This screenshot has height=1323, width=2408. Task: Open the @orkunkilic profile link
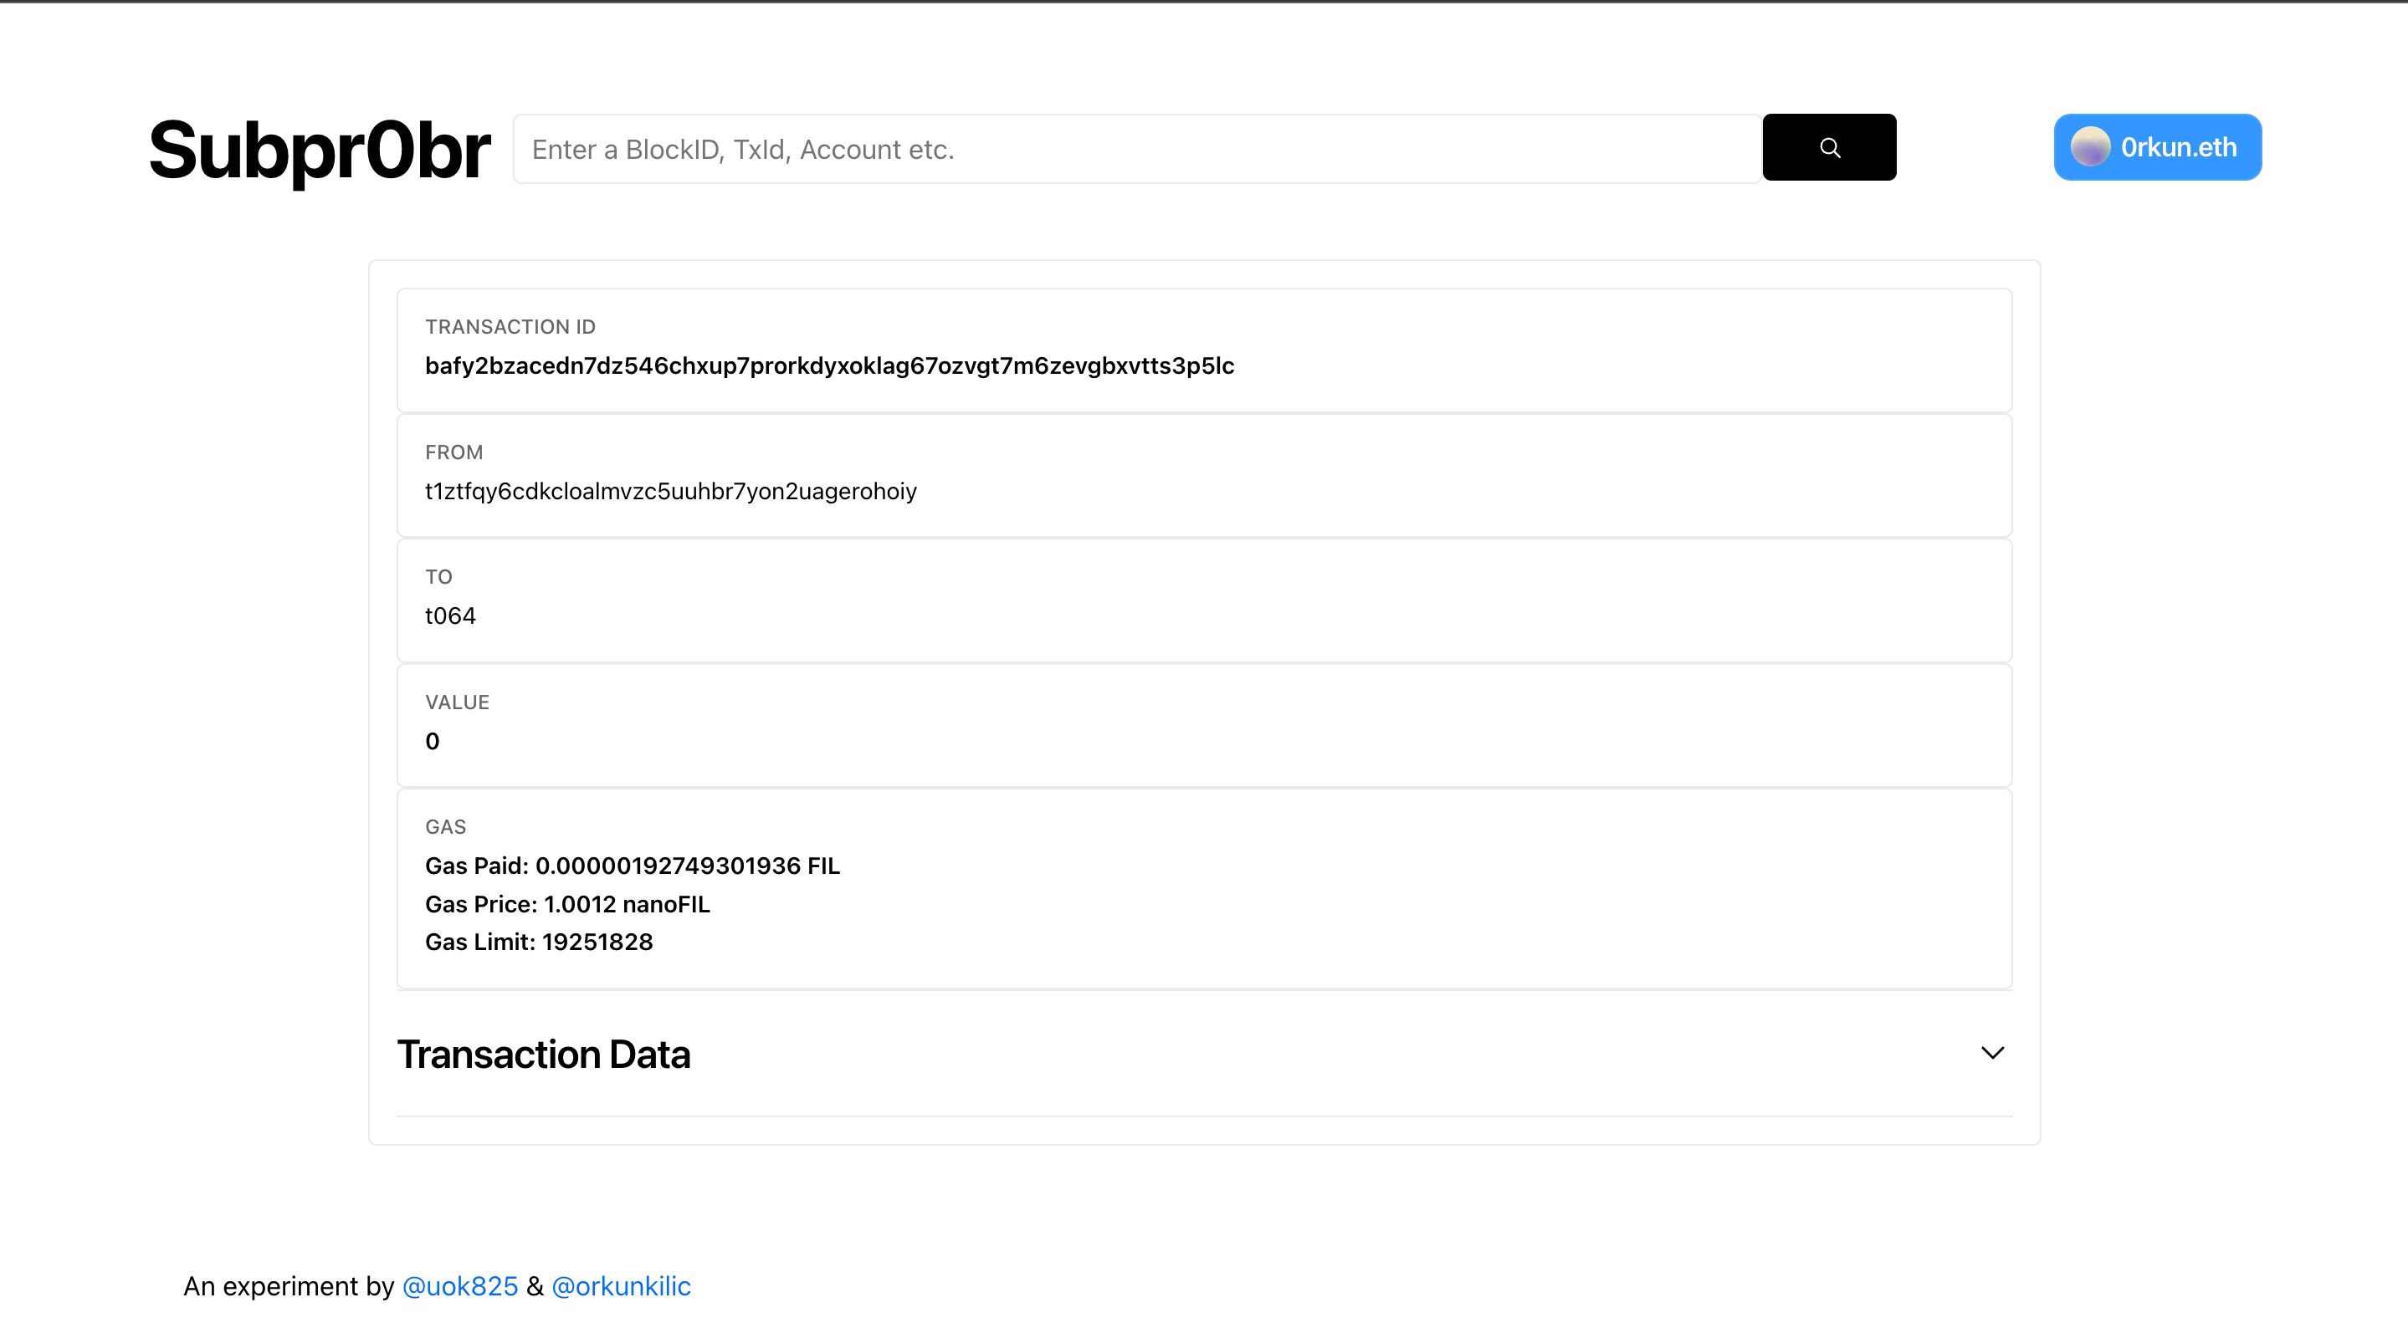621,1286
